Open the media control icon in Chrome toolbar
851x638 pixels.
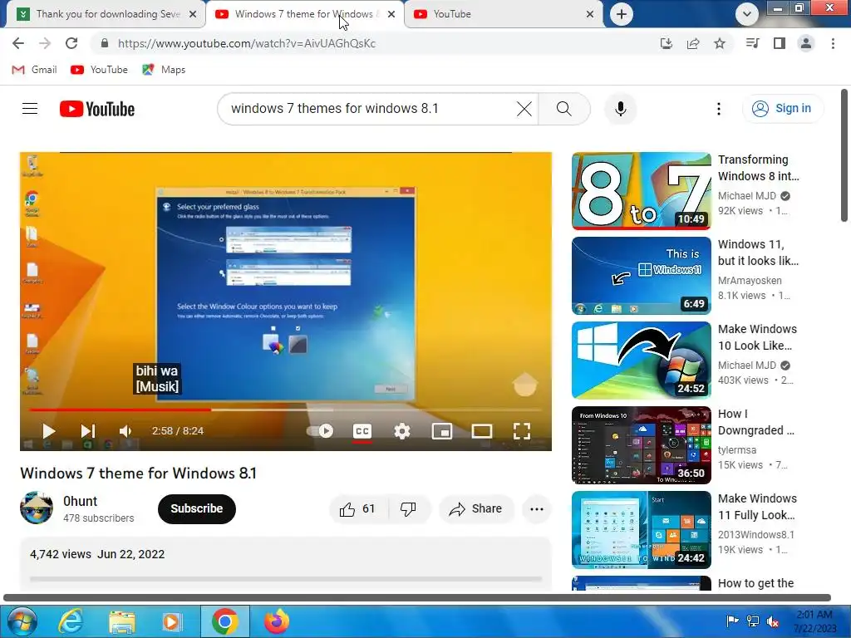pos(752,43)
